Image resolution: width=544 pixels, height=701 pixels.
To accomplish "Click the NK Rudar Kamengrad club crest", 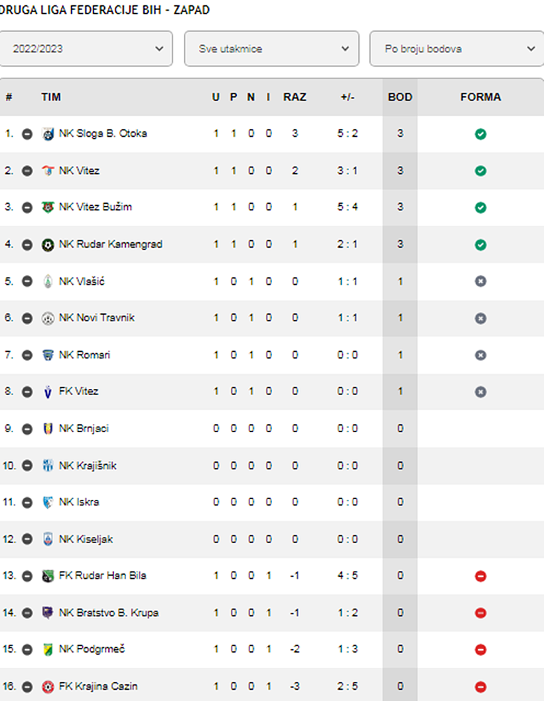I will click(x=48, y=244).
